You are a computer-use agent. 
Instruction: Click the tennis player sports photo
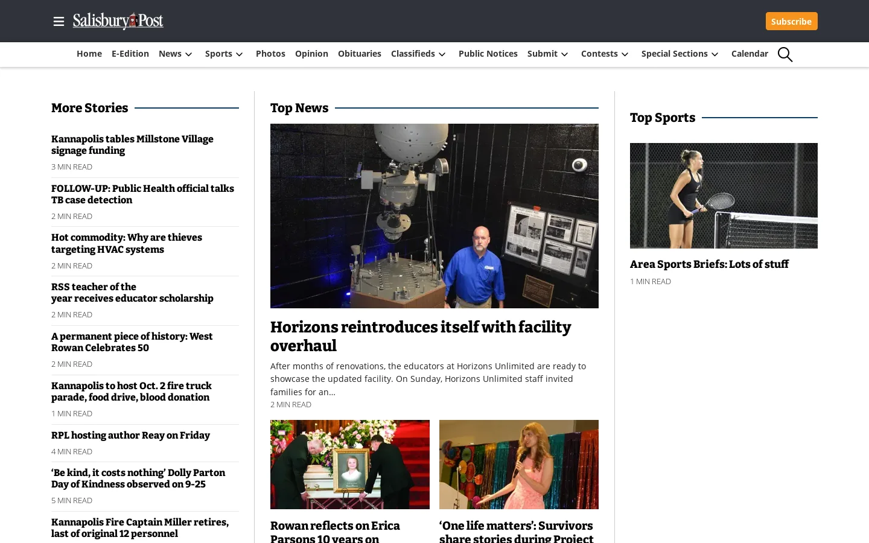tap(724, 195)
